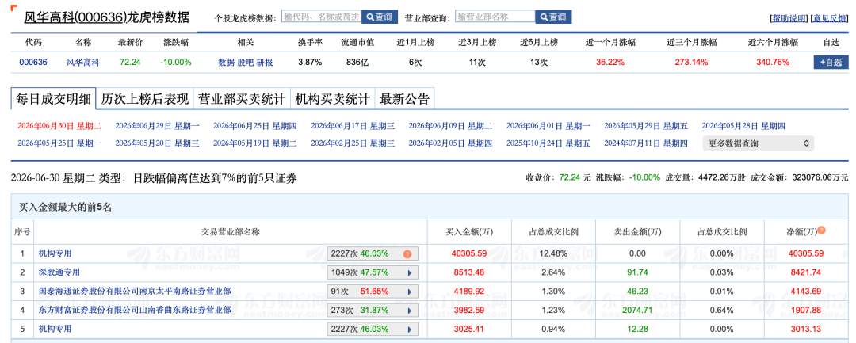
Task: Open 东方财富证券山南香曲东路营业部 link
Action: (135, 310)
